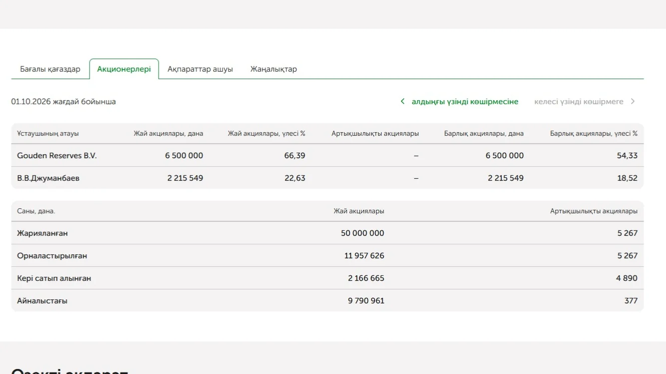Viewport: 666px width, 374px height.
Task: Click the Саны, дана. table header
Action: [x=36, y=211]
